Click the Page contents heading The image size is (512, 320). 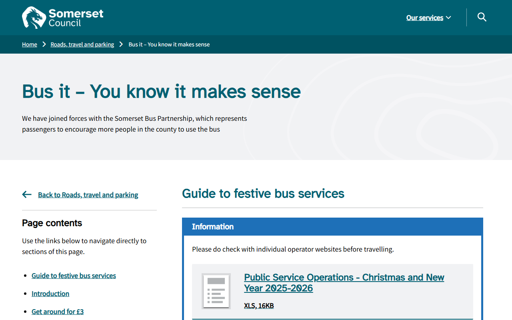[52, 223]
